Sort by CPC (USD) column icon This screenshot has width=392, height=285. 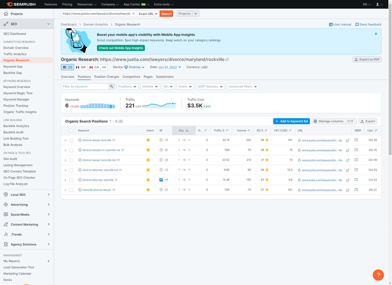click(x=290, y=130)
